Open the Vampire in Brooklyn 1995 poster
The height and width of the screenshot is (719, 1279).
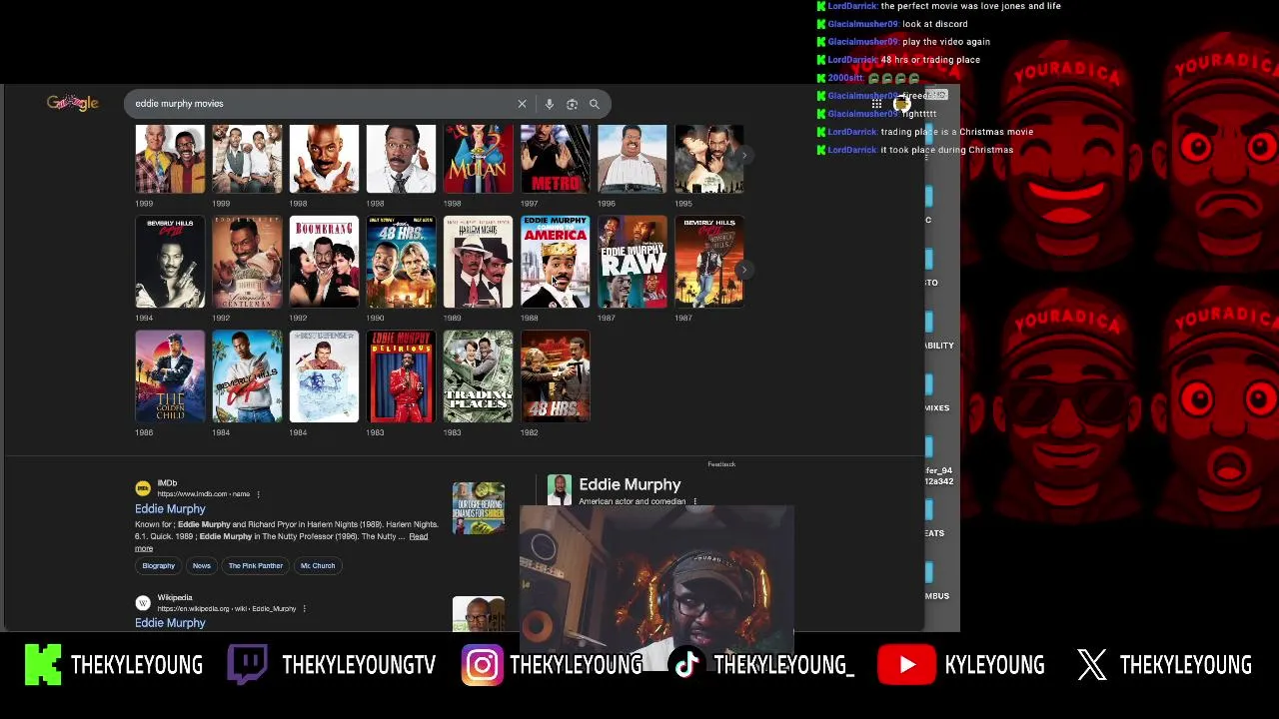[708, 159]
